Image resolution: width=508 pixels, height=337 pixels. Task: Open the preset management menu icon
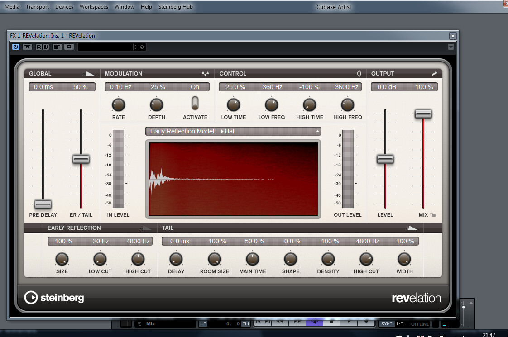pyautogui.click(x=69, y=47)
